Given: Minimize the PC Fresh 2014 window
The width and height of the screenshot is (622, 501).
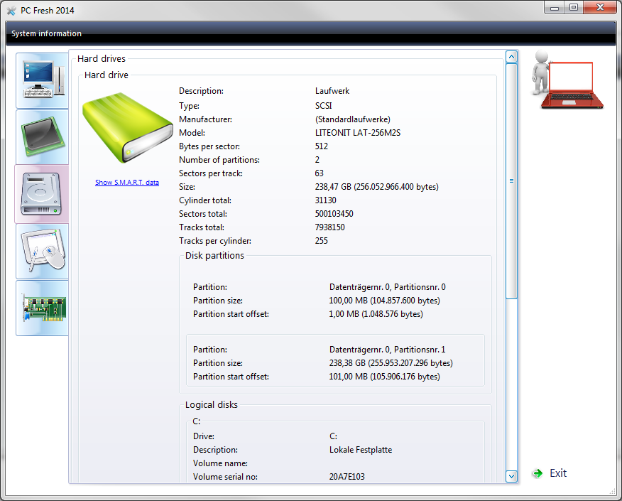Looking at the screenshot, I should [554, 8].
